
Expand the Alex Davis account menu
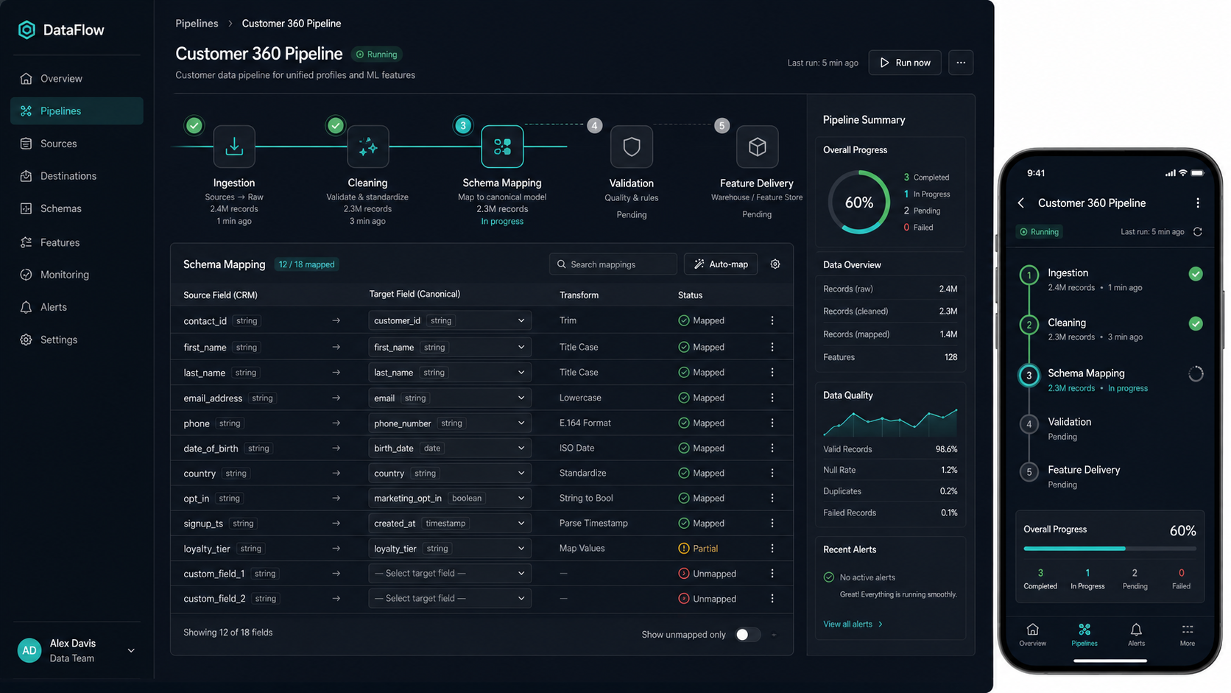(131, 650)
